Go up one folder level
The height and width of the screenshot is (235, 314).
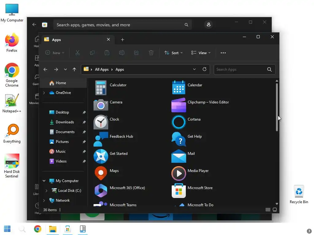click(x=74, y=69)
